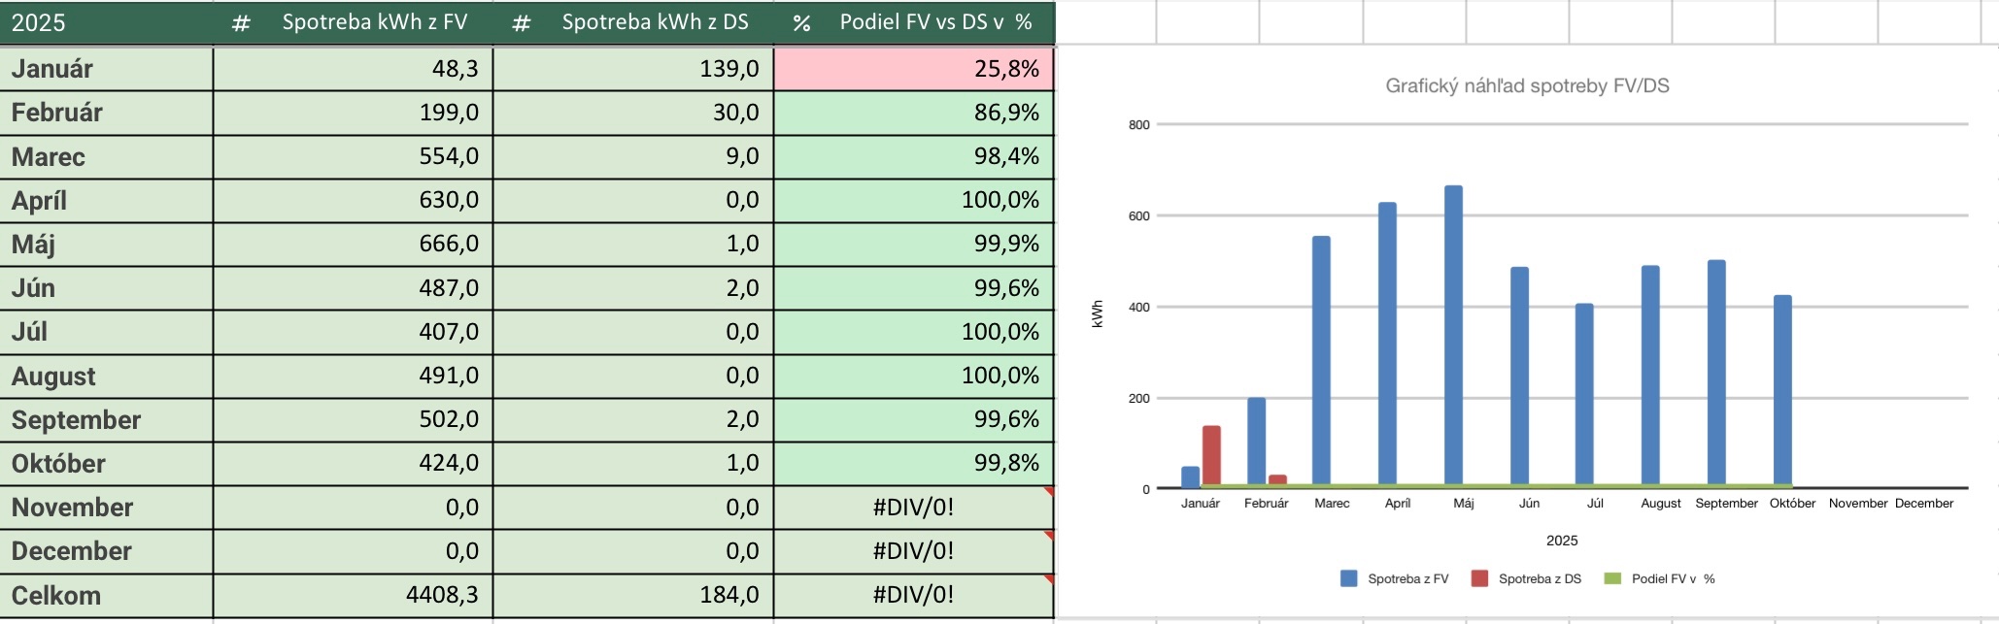This screenshot has width=1999, height=624.
Task: Select the Apríl row label cell
Action: coord(106,201)
